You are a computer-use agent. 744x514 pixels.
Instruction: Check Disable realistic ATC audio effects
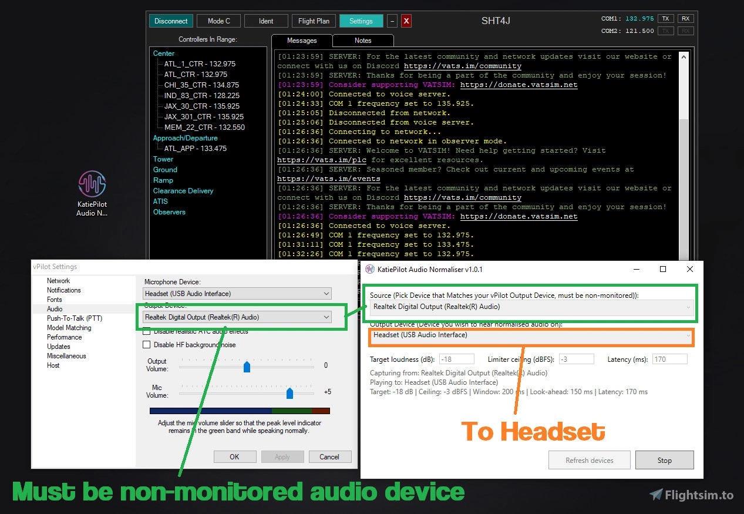(x=145, y=331)
